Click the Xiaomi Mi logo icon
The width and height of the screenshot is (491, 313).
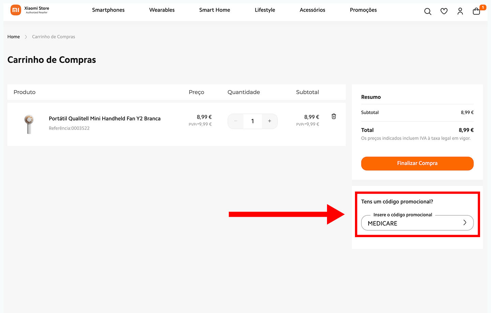click(16, 10)
